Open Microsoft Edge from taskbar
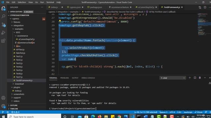This screenshot has width=211, height=118. 93,117
